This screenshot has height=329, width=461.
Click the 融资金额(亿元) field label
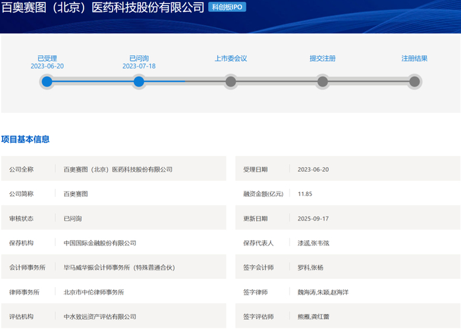tap(263, 194)
